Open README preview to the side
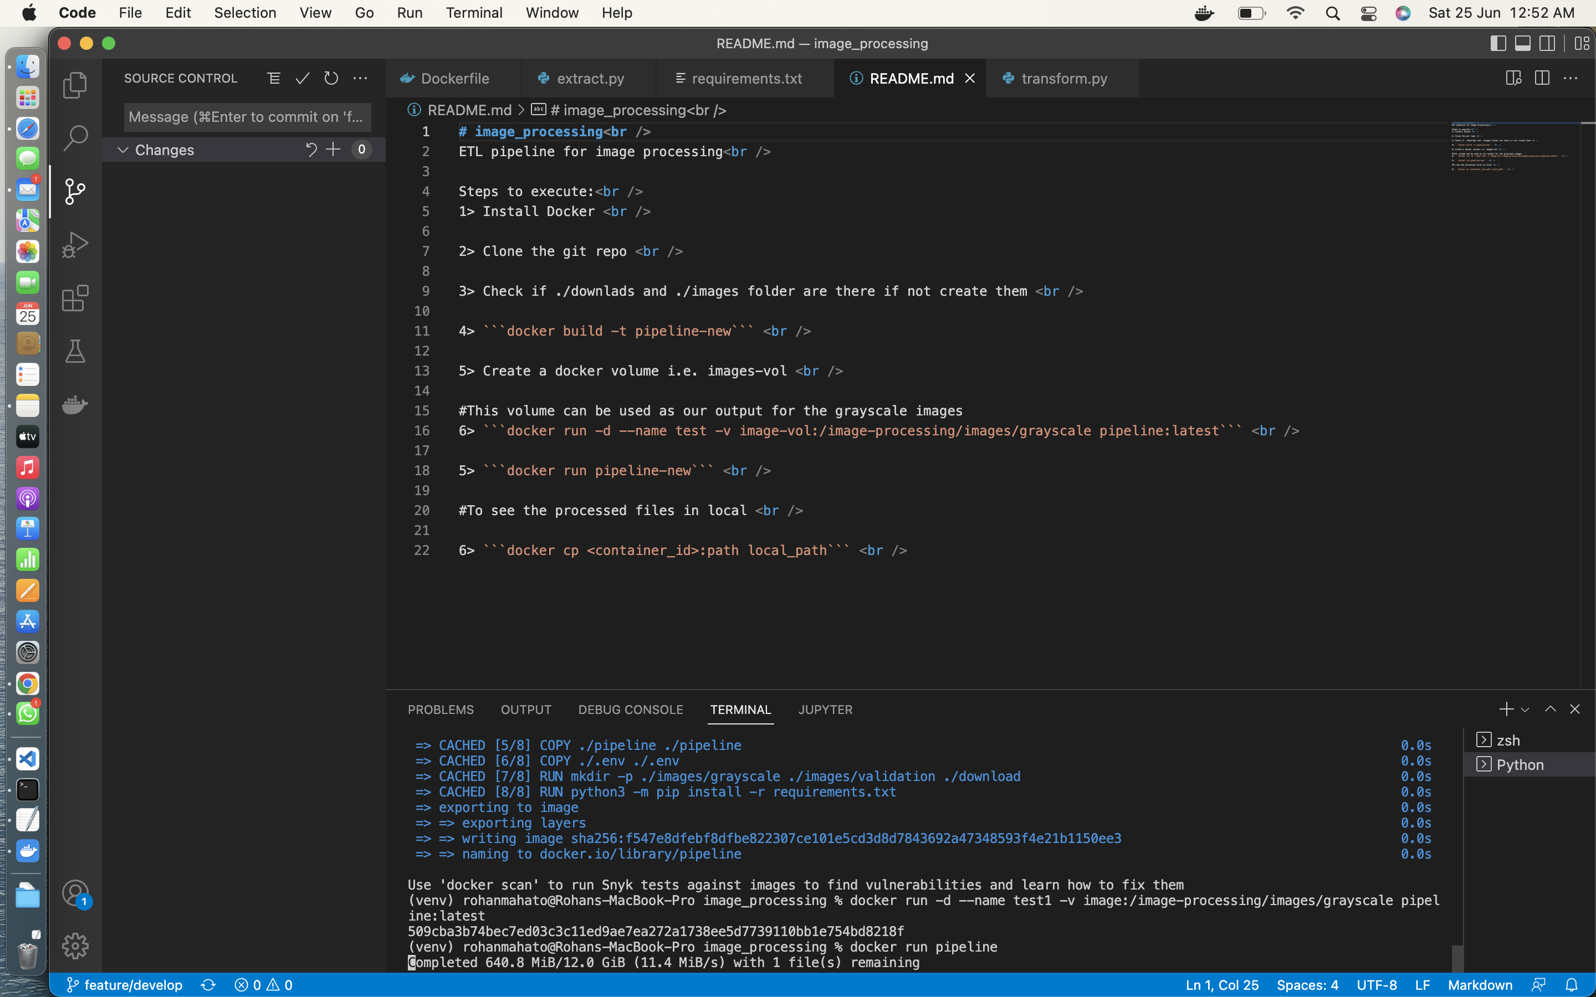The width and height of the screenshot is (1596, 997). click(1513, 79)
